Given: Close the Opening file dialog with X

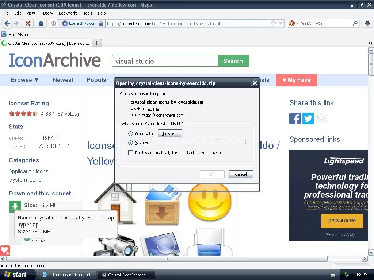Looking at the screenshot, I should tap(255, 83).
